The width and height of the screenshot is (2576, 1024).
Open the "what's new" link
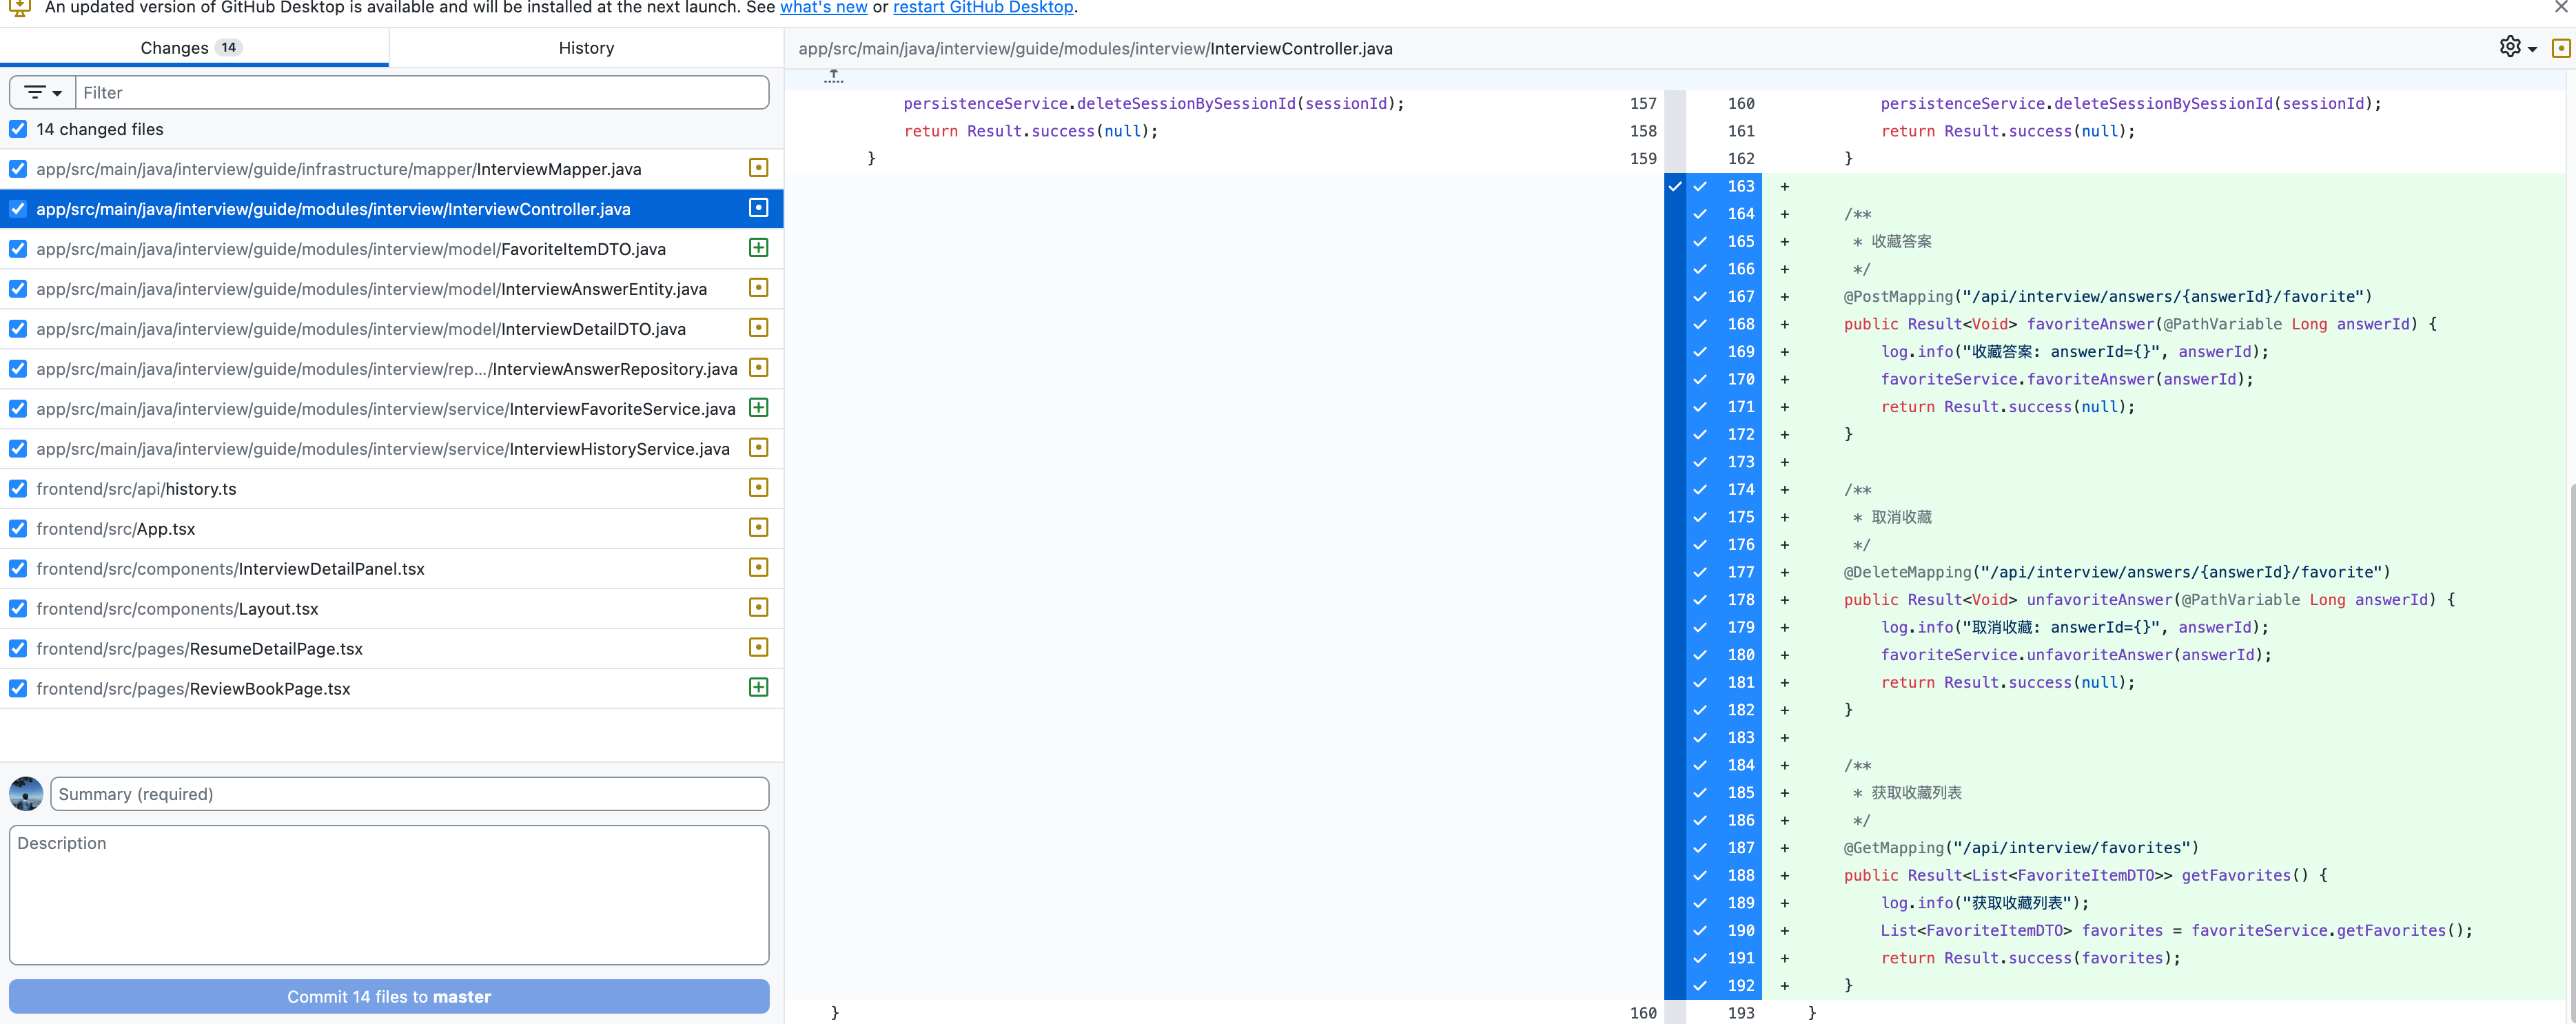[x=823, y=8]
